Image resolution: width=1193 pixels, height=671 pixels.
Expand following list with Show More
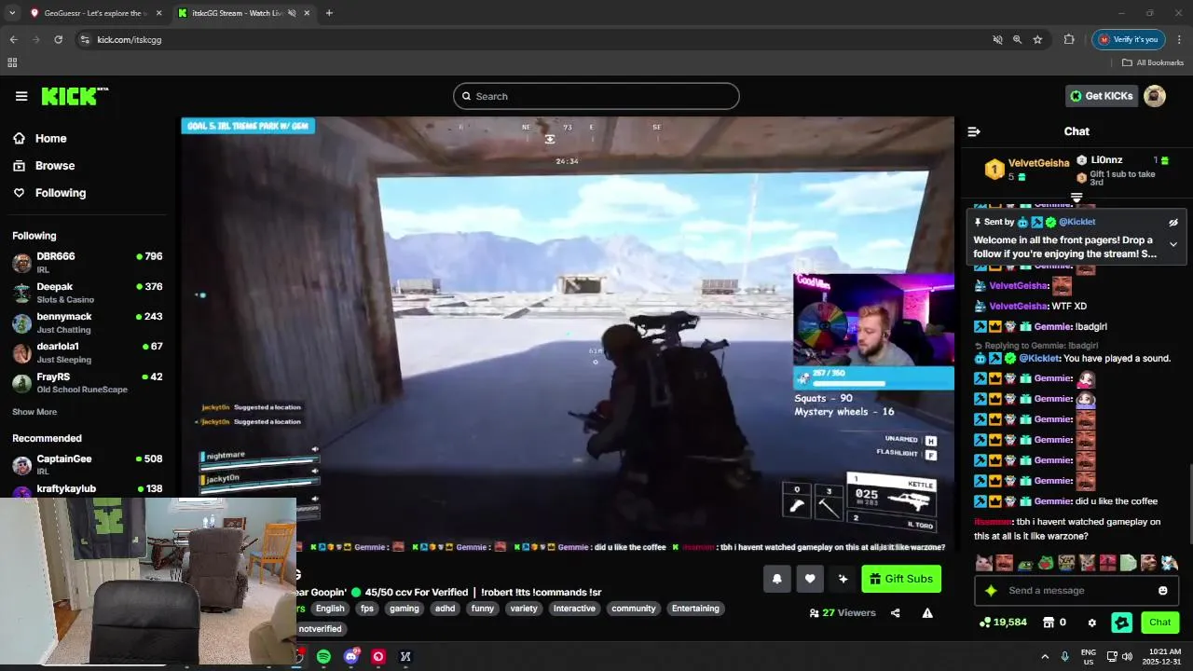tap(34, 412)
